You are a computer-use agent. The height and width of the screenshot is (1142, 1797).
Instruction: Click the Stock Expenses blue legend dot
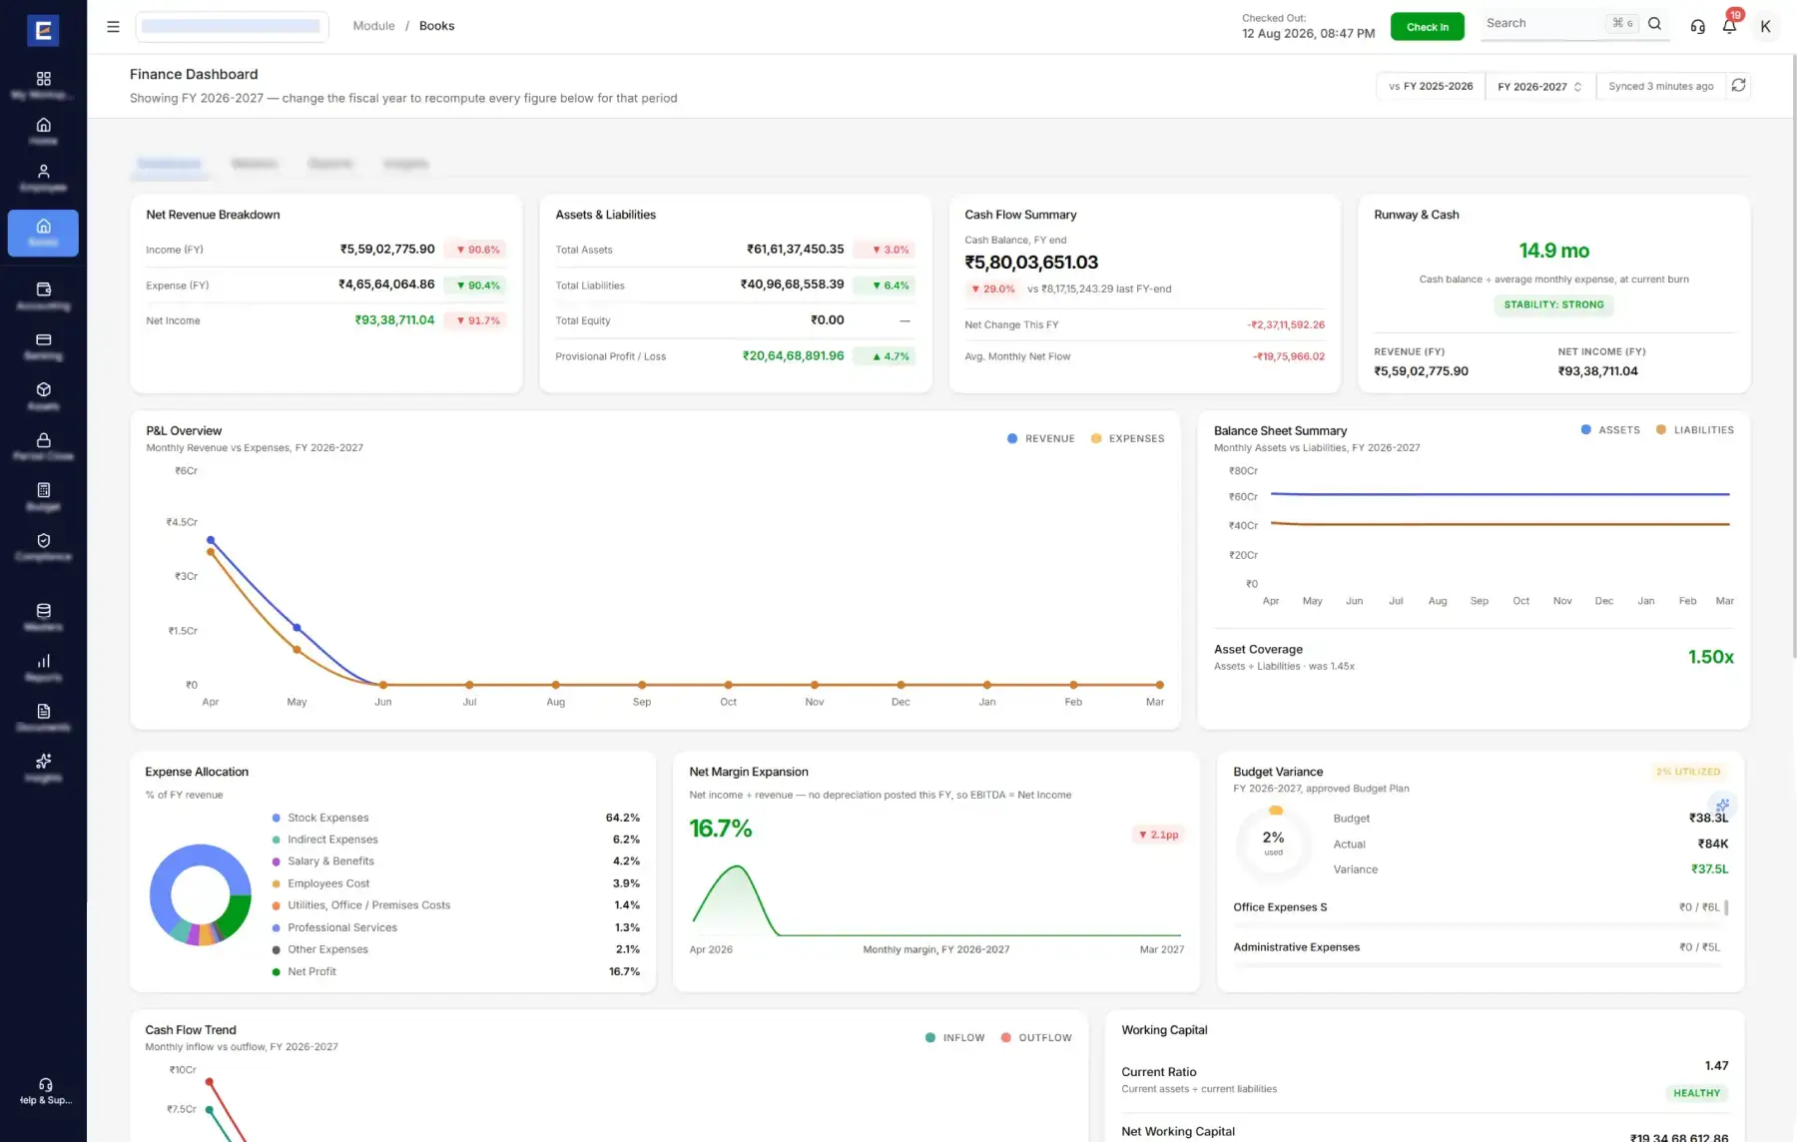coord(276,818)
